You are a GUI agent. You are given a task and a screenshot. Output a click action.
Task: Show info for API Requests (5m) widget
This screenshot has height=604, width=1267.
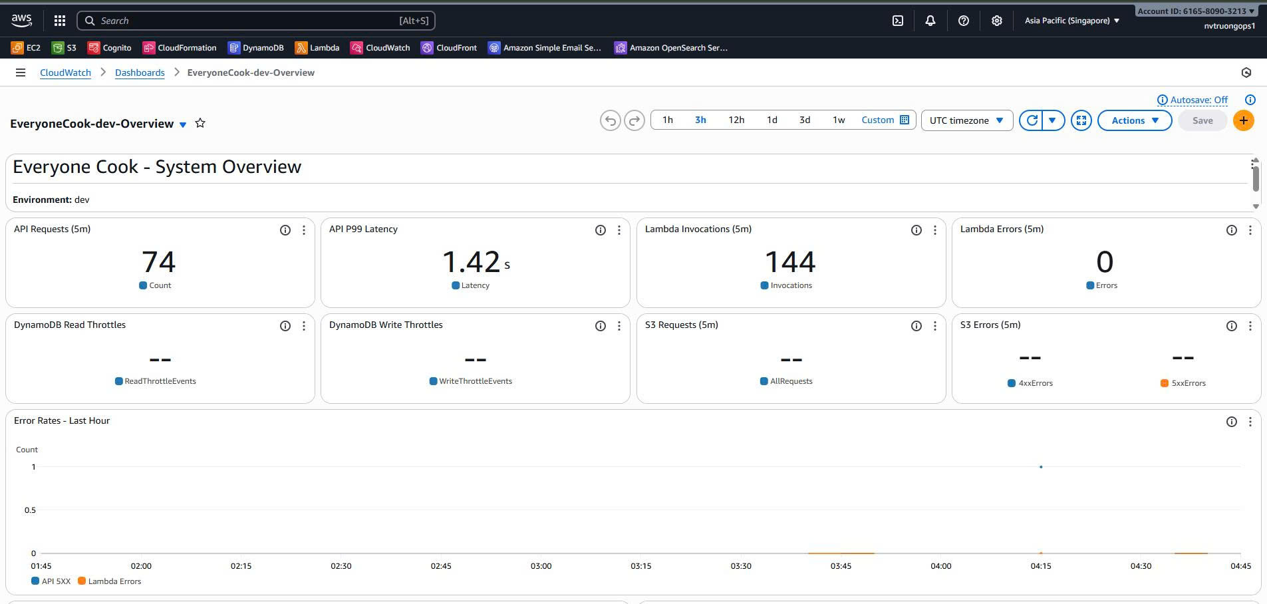[x=285, y=230]
